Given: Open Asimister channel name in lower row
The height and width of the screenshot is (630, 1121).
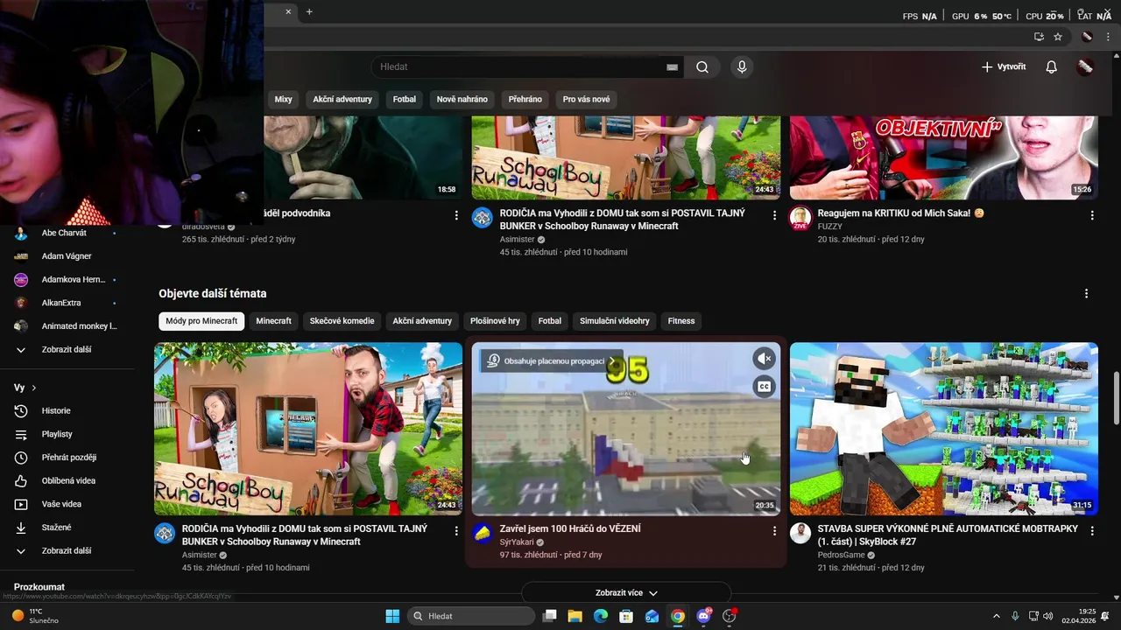Looking at the screenshot, I should point(199,555).
